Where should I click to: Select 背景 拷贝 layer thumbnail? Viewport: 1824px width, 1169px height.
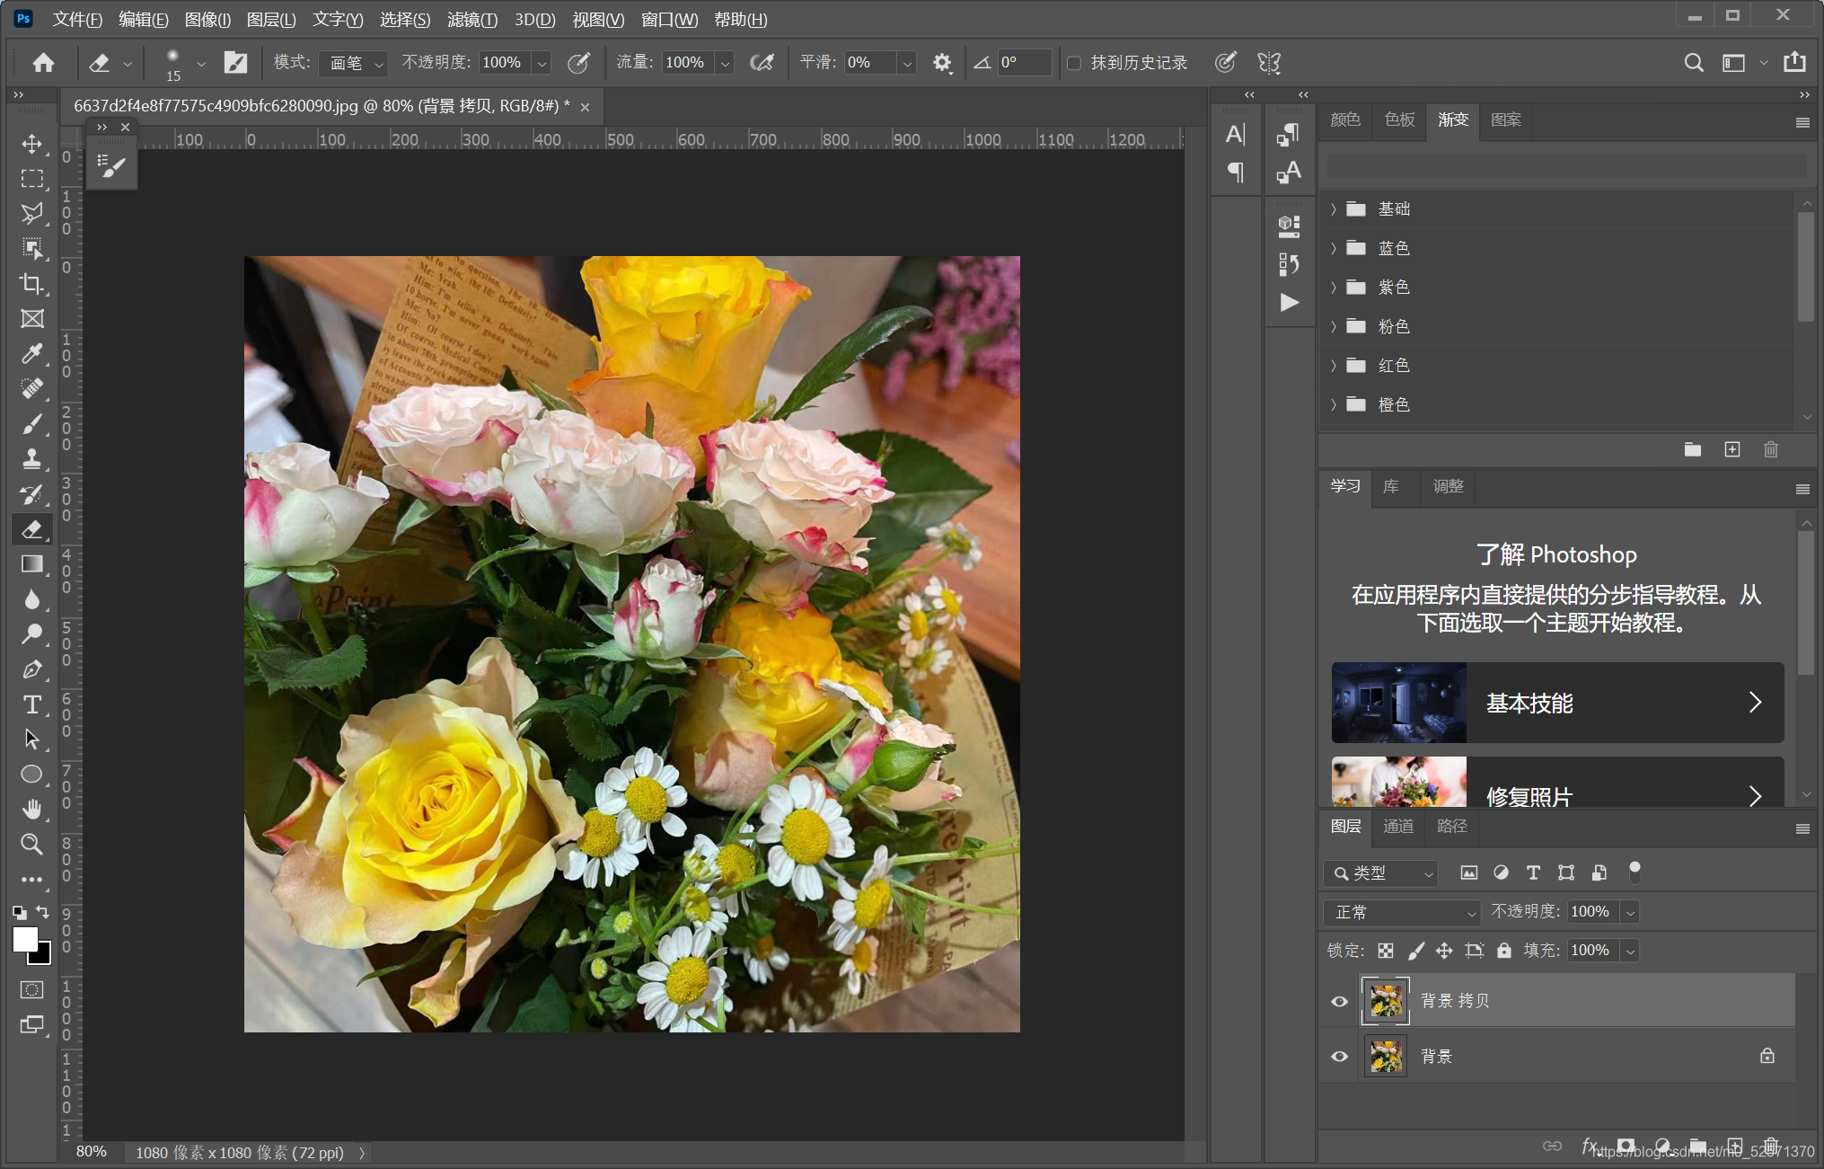[1386, 1001]
